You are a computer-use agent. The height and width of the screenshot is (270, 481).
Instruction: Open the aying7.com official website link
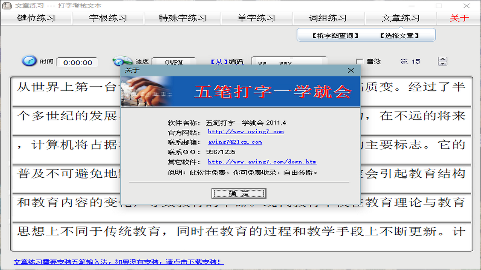click(x=245, y=132)
